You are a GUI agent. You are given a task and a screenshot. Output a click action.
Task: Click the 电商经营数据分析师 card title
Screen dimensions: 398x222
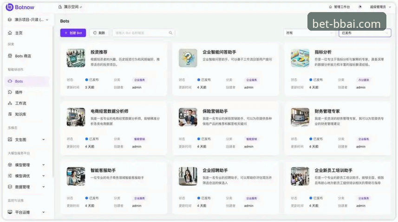[110, 111]
